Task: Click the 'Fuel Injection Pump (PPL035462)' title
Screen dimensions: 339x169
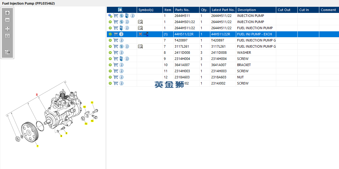Action: [28, 3]
